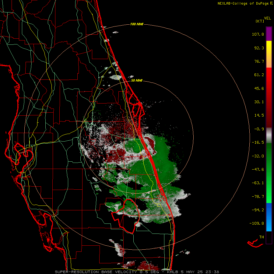This screenshot has width=274, height=274.
Task: Click the -32.0 velocity scale value
Action: 258,156
